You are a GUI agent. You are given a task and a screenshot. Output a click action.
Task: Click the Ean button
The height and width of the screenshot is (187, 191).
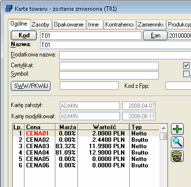click(155, 35)
